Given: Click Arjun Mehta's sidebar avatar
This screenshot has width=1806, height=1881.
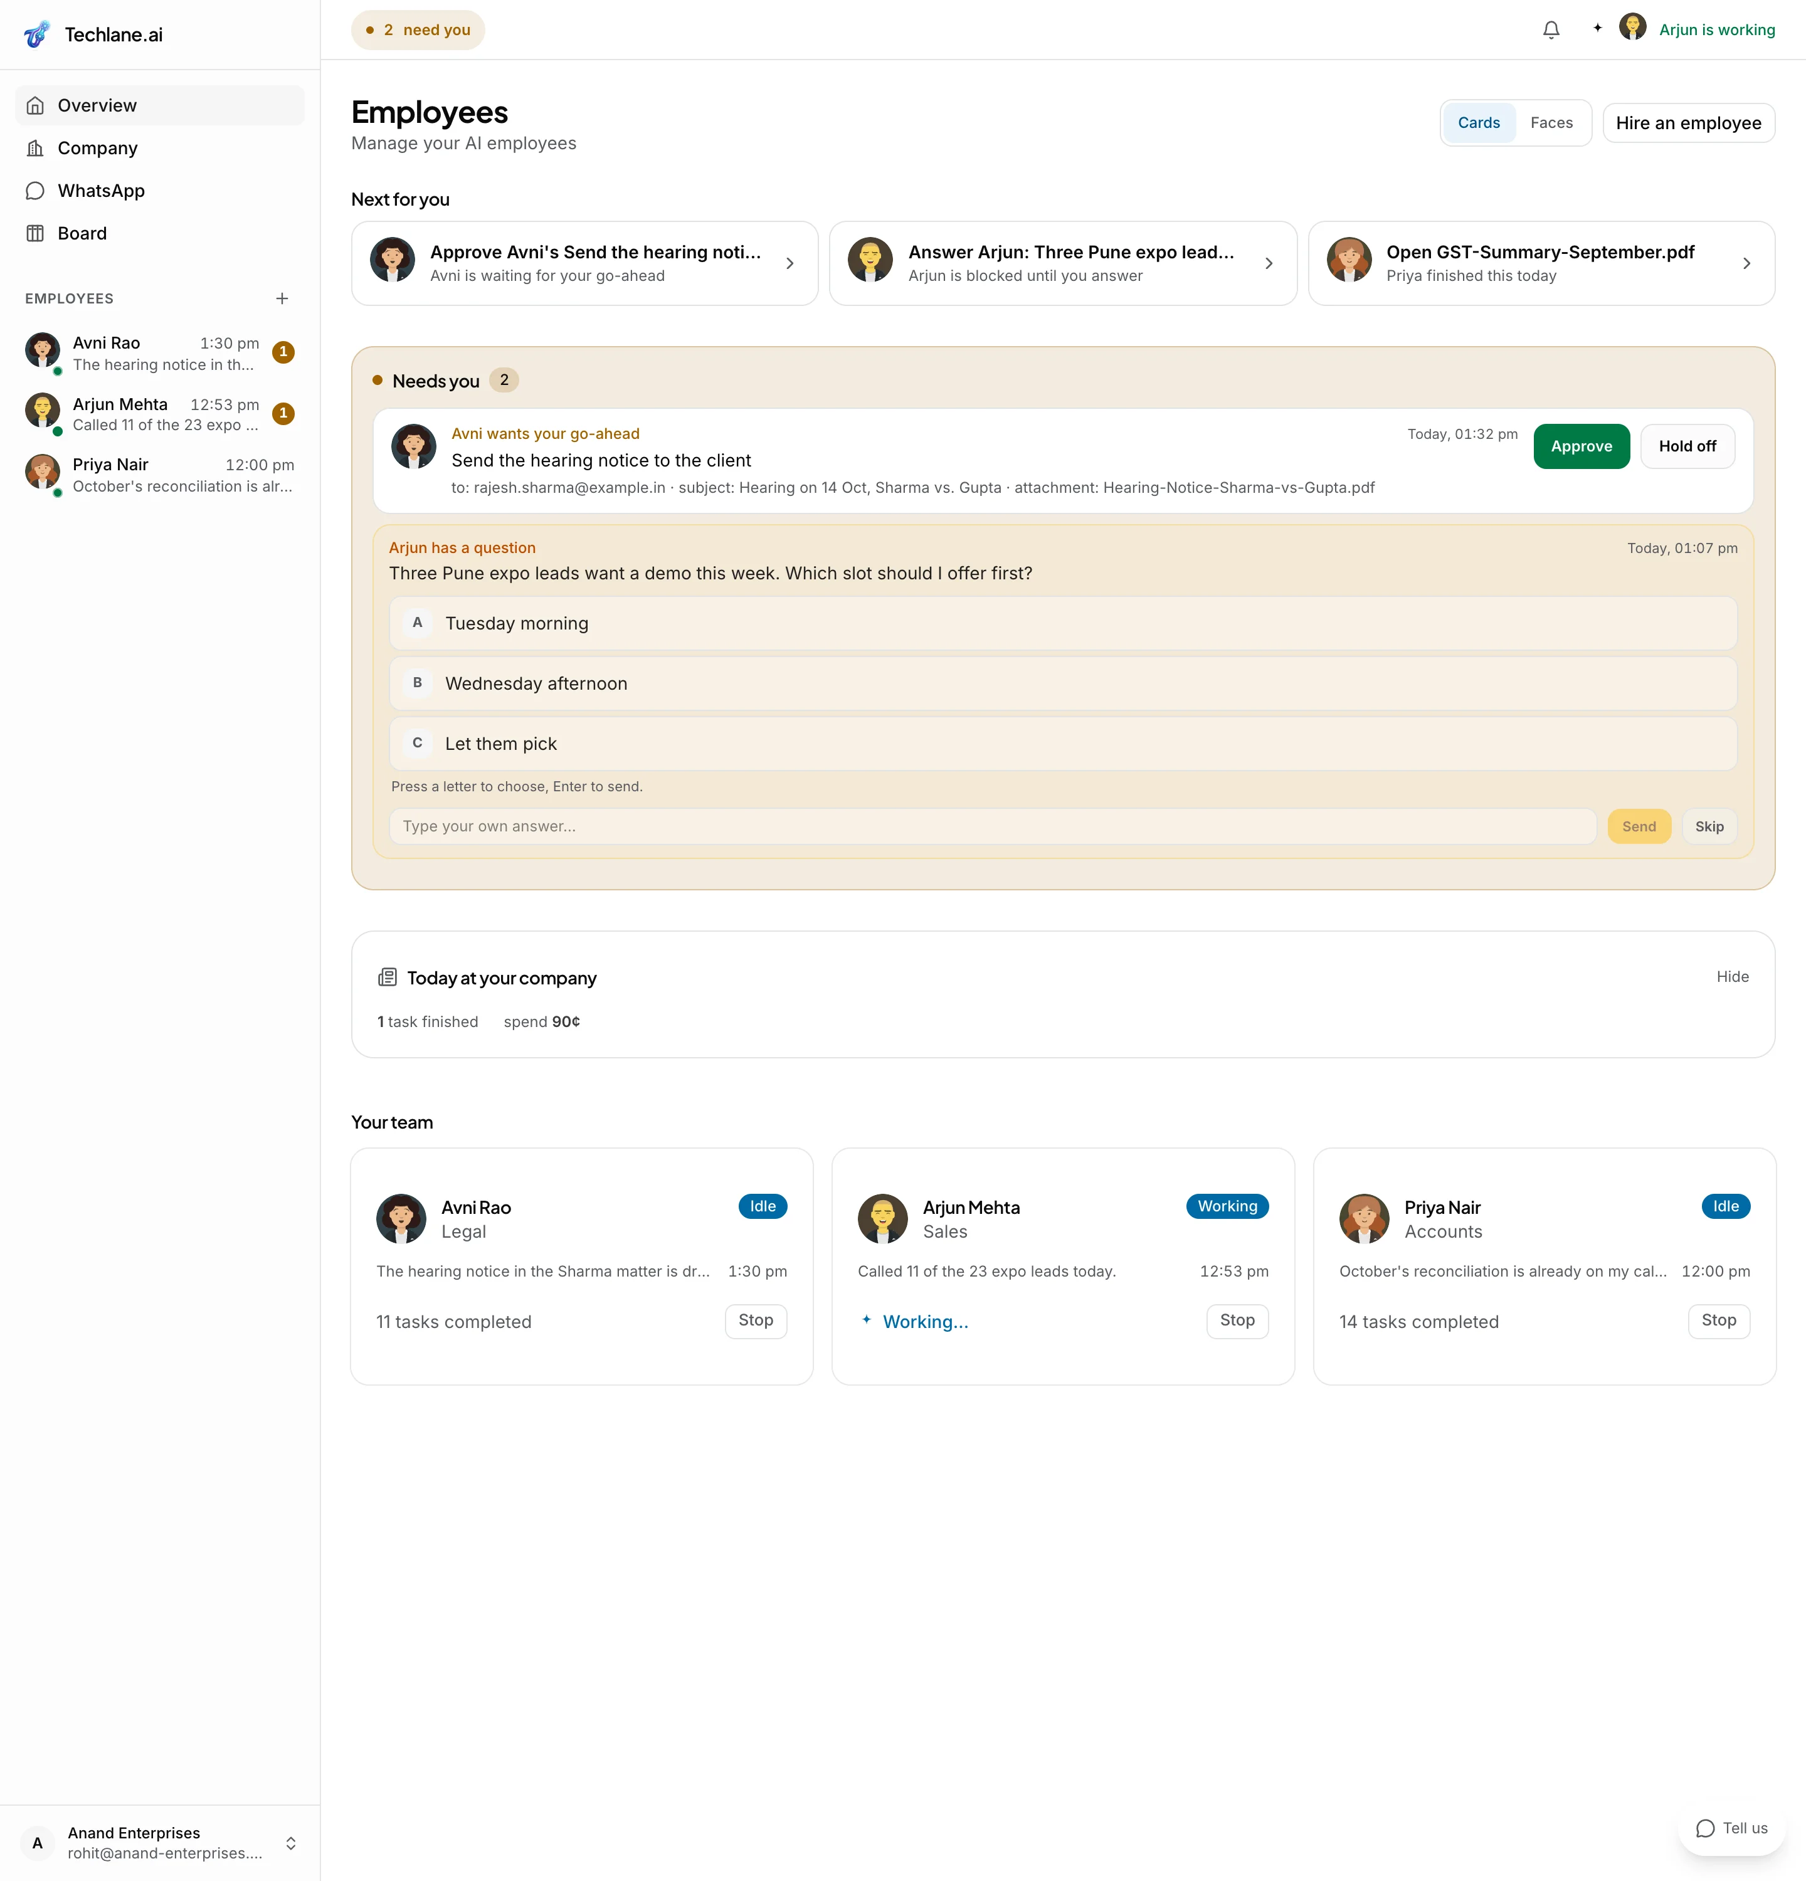Looking at the screenshot, I should point(42,411).
